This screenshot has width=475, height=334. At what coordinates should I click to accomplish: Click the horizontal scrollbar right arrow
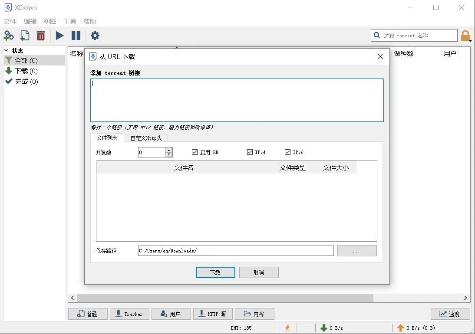[465, 298]
